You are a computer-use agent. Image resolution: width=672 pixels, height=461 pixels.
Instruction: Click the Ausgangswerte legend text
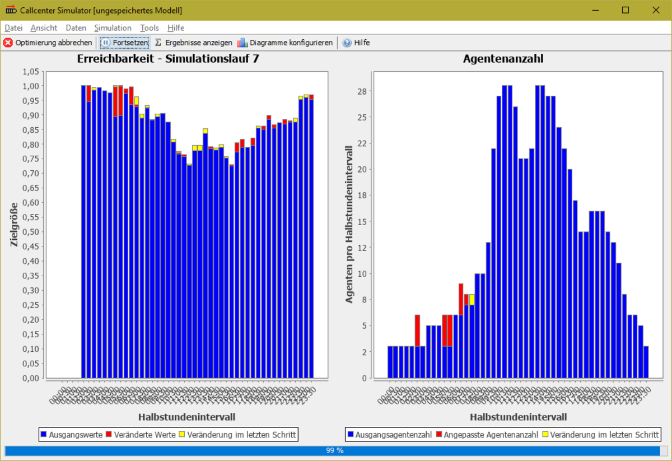pyautogui.click(x=76, y=435)
